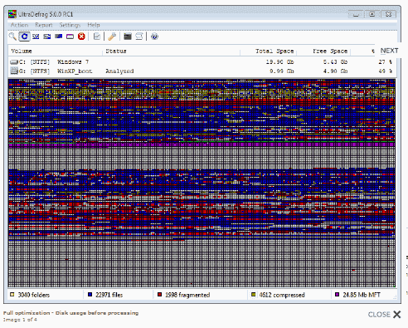Click total space value 19.90 Gb
This screenshot has height=328, width=408.
coord(279,61)
